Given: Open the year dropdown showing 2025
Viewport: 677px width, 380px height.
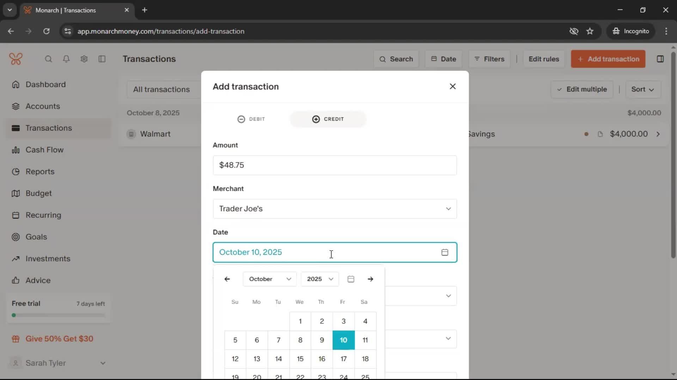Looking at the screenshot, I should pos(320,279).
